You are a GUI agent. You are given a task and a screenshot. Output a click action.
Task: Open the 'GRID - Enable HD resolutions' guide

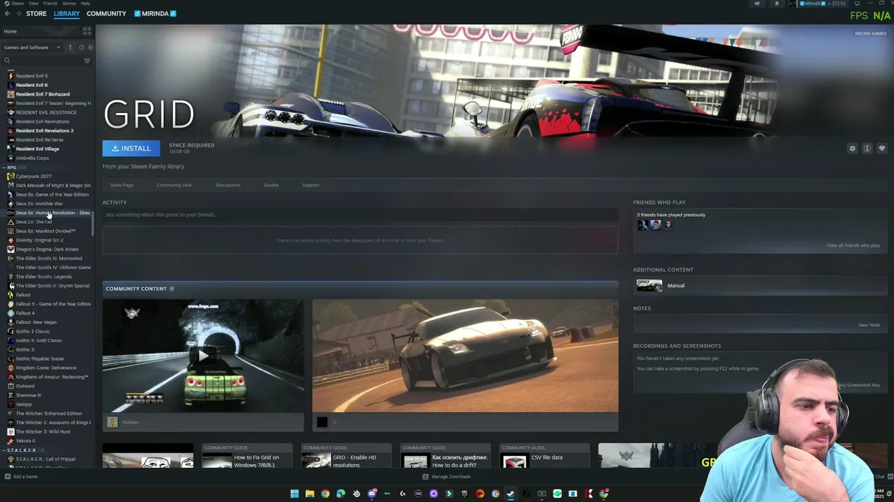point(346,456)
